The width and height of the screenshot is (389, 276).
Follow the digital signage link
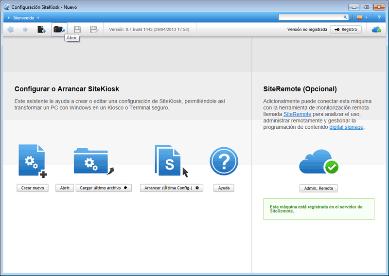click(x=346, y=127)
